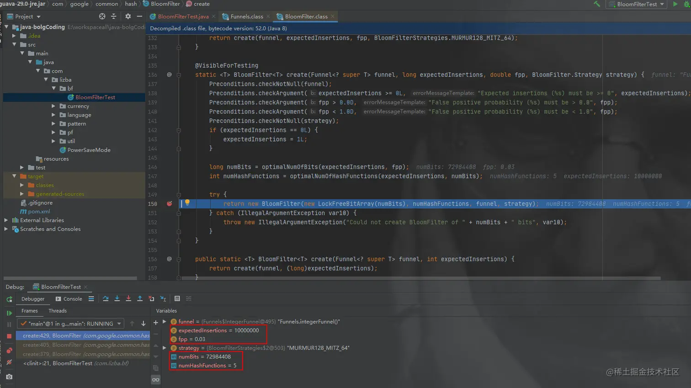Expand External Libraries node
The height and width of the screenshot is (388, 691).
click(x=6, y=220)
